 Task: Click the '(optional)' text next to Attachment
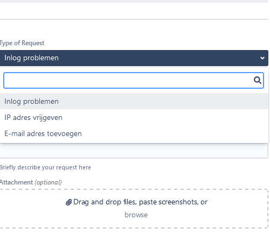click(x=48, y=182)
